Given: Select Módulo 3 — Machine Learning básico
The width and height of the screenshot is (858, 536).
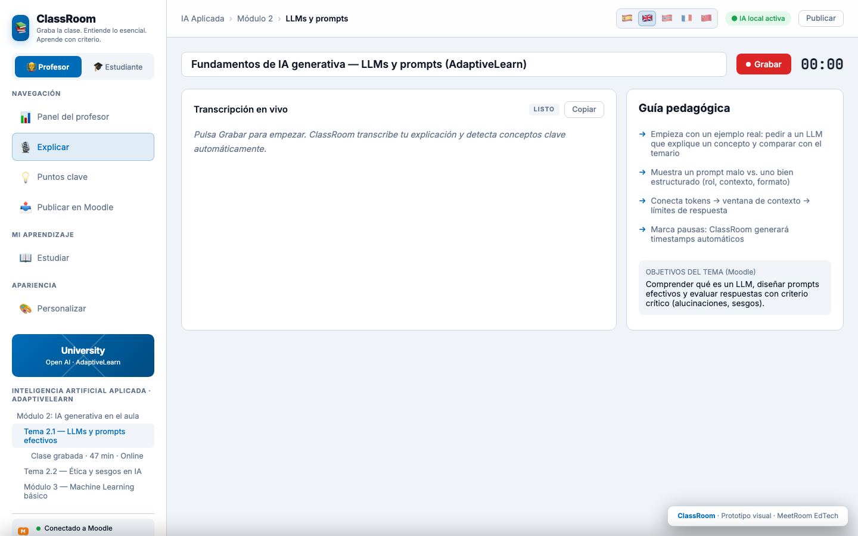Looking at the screenshot, I should 83,491.
